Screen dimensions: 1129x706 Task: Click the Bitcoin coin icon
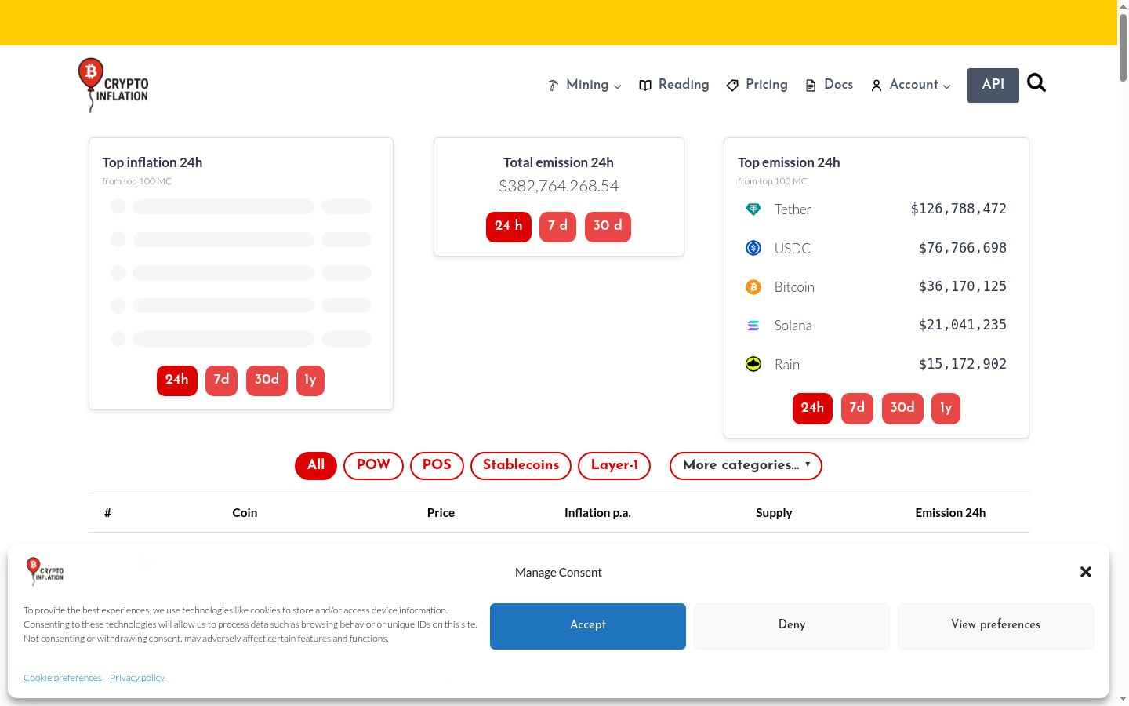tap(753, 287)
